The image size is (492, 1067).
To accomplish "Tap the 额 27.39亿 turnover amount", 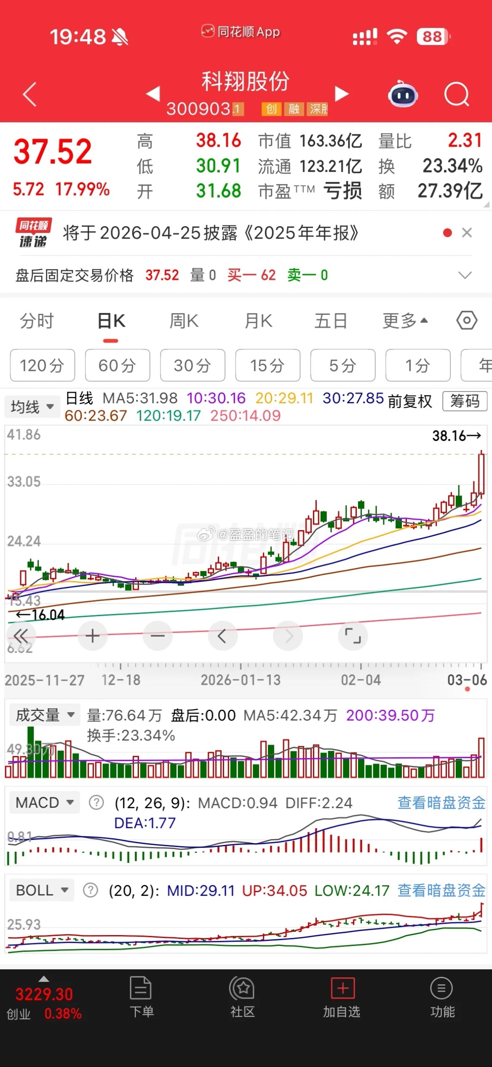I will (x=450, y=191).
